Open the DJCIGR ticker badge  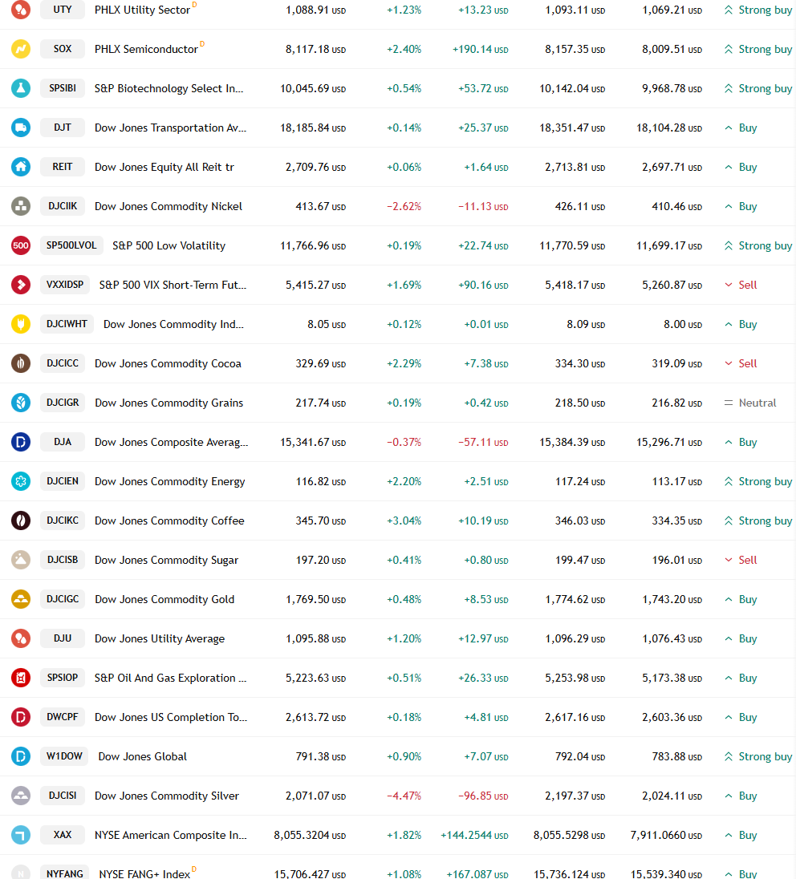coord(63,403)
